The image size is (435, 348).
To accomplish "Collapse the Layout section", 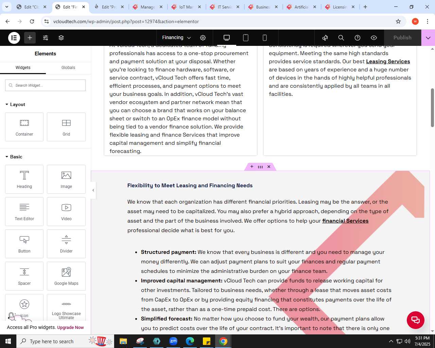I will coord(15,104).
